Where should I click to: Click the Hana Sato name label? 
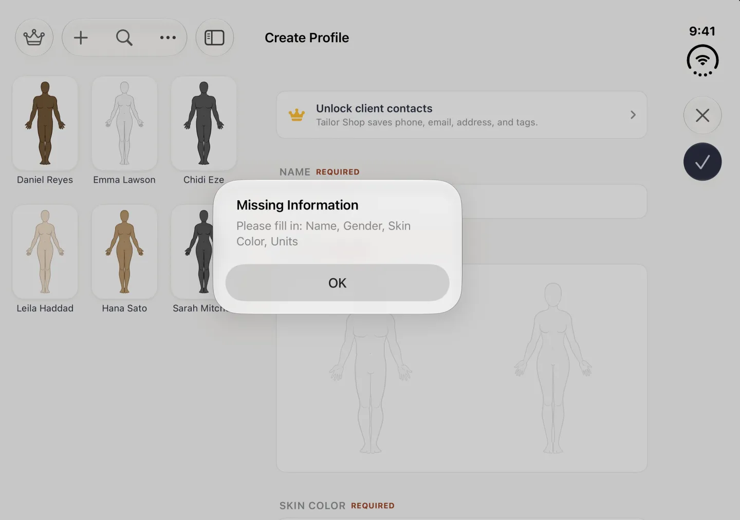[x=124, y=308]
